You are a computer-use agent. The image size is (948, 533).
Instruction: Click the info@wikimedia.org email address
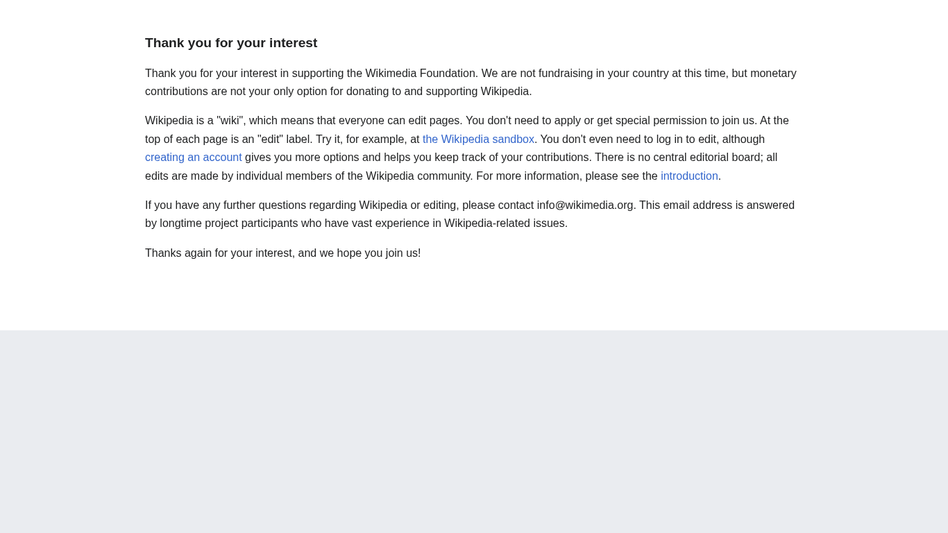(585, 205)
